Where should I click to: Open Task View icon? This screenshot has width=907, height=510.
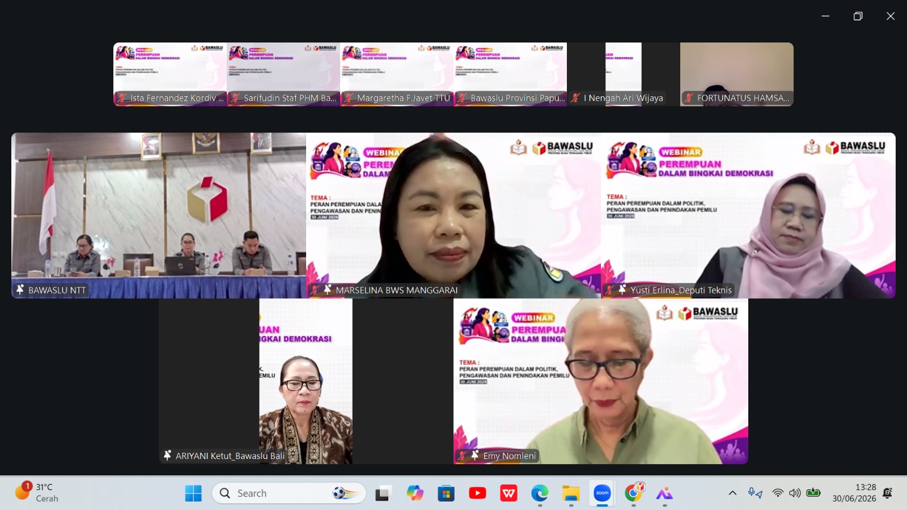click(384, 494)
